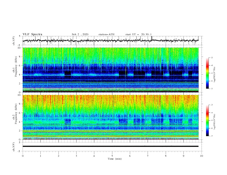
Task: Click inside the ch.1 spectrogram panel
Action: pyautogui.click(x=110, y=70)
